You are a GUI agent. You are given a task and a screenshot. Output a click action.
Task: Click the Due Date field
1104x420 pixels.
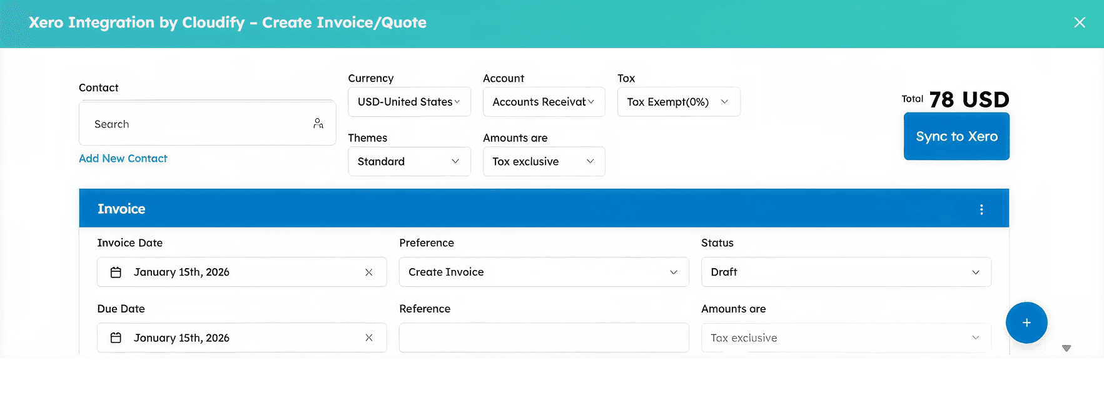[x=241, y=338]
